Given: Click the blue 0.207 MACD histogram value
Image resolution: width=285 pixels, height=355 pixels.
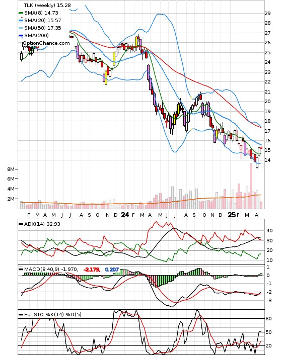Looking at the screenshot, I should tap(112, 270).
